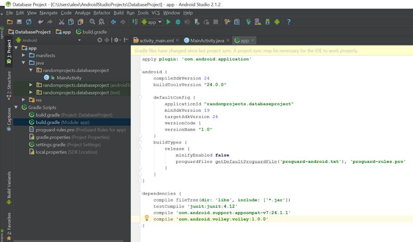Viewport: 413px width, 242px height.
Task: Click DatabaseProject in the breadcrumb bar
Action: [29, 32]
